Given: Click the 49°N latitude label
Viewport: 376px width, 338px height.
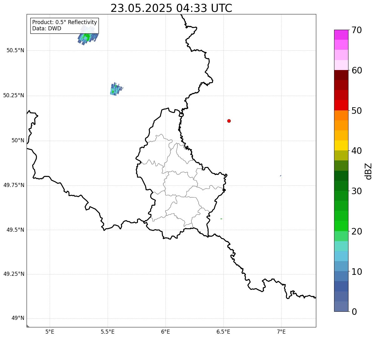Looking at the screenshot, I should (18, 318).
